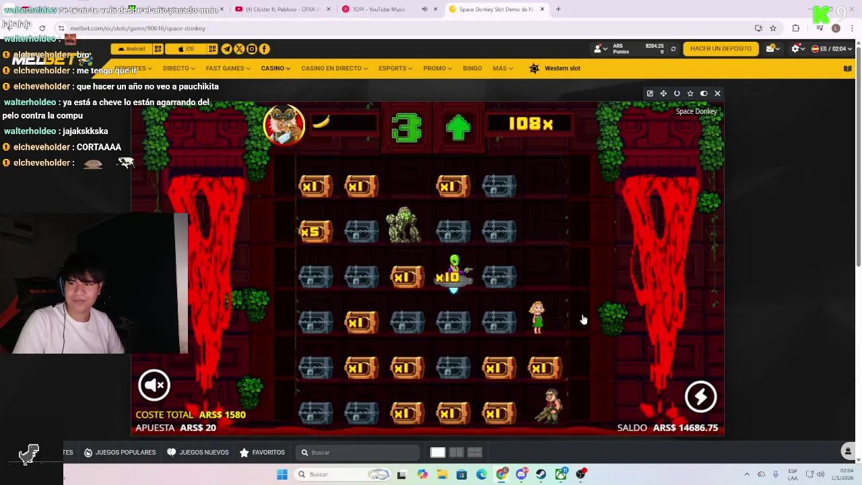The width and height of the screenshot is (862, 485).
Task: Open the settings gear dropdown
Action: tap(797, 48)
